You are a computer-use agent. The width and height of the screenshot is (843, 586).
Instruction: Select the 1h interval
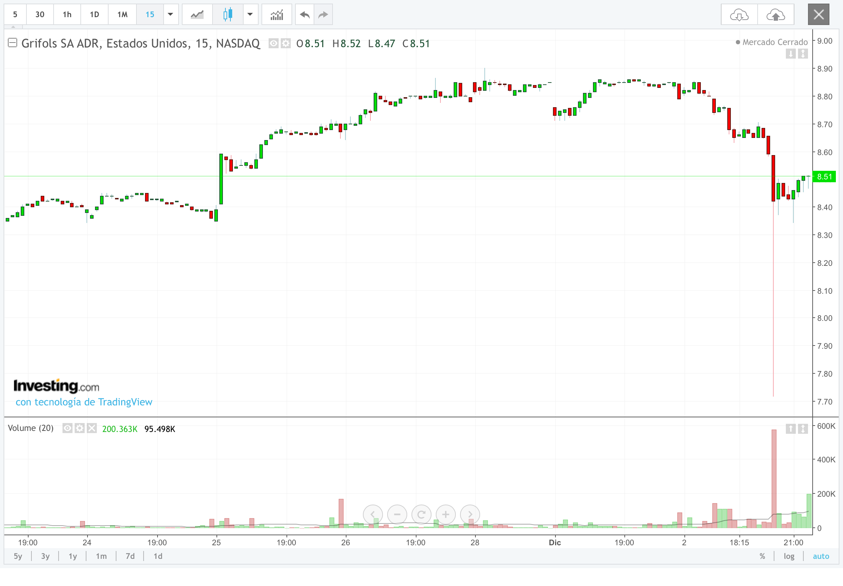[x=67, y=15]
